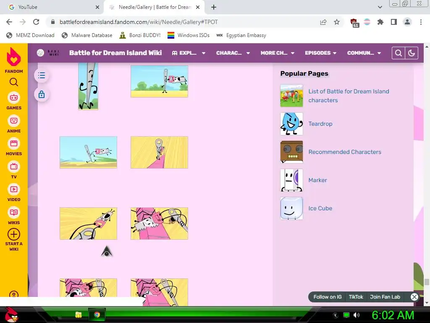Image resolution: width=430 pixels, height=323 pixels.
Task: Open gallery image of Needle on pink path
Action: coord(159,152)
